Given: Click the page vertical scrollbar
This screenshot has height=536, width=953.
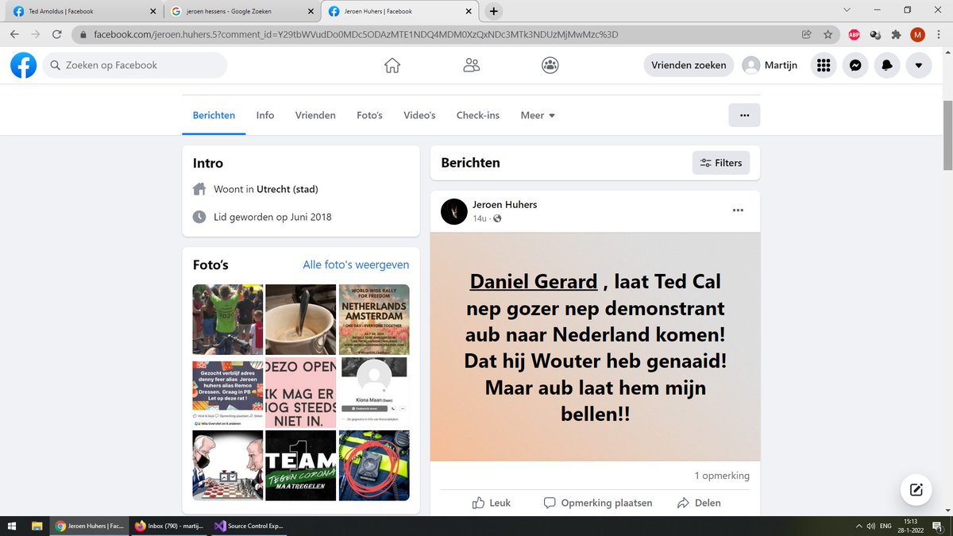Looking at the screenshot, I should pyautogui.click(x=947, y=135).
